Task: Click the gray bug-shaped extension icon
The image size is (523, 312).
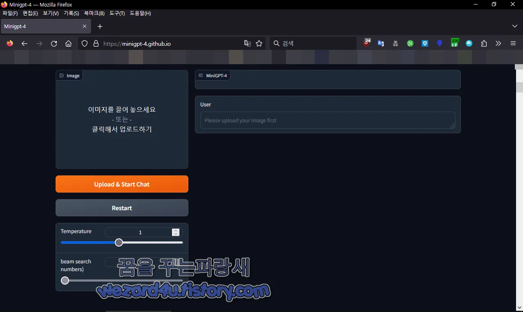Action: [x=396, y=43]
